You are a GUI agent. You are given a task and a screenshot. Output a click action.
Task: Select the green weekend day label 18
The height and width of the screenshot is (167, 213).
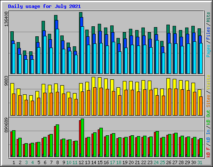point(119,162)
